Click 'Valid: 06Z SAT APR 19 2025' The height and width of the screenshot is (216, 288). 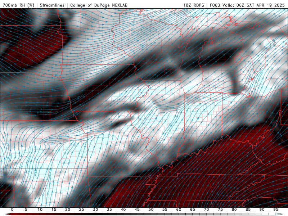(253, 5)
